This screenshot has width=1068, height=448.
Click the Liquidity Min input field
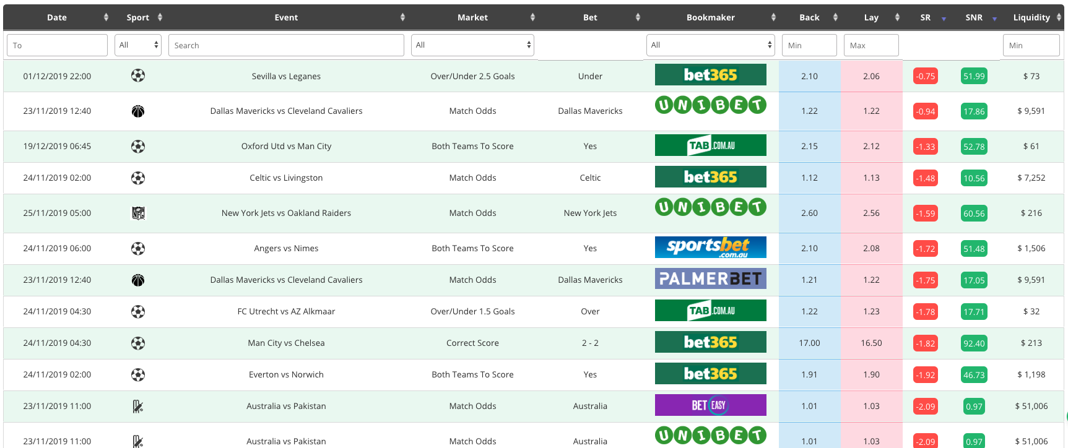click(1031, 45)
